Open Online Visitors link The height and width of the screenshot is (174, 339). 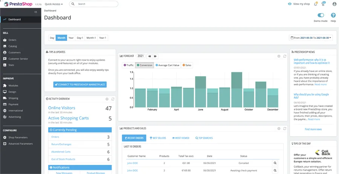point(62,108)
